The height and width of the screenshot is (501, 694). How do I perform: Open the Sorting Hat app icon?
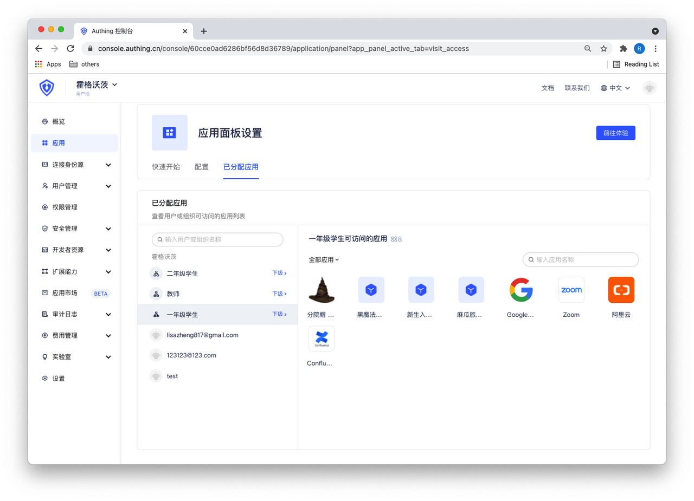coord(322,290)
